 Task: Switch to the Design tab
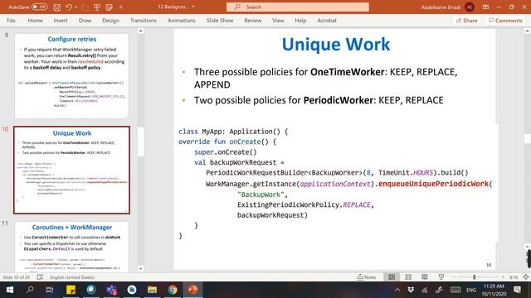coord(110,21)
